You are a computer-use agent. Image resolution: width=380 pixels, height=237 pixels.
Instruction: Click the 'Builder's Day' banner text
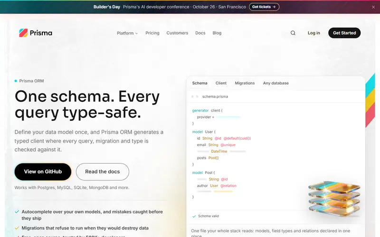click(x=107, y=7)
